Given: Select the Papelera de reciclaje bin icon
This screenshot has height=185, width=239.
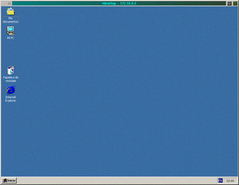Looking at the screenshot, I should [11, 70].
